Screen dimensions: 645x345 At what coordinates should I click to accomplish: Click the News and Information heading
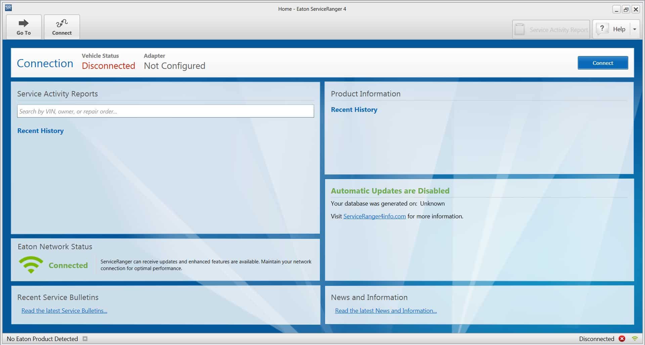point(369,297)
